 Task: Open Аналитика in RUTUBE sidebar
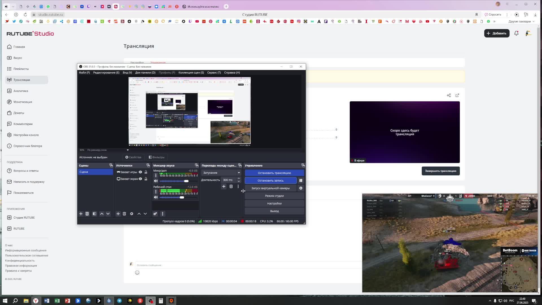27,91
